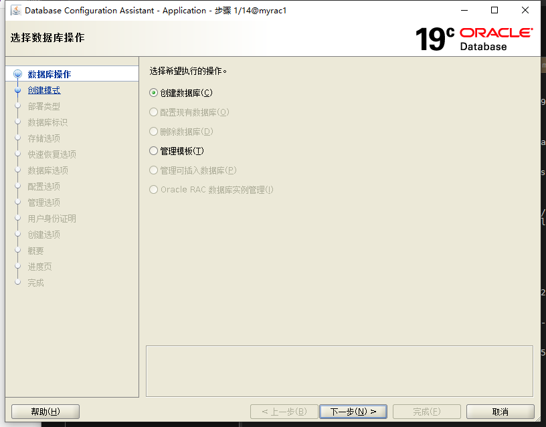Click the 数据库选项 step
Image resolution: width=546 pixels, height=427 pixels.
(x=48, y=170)
